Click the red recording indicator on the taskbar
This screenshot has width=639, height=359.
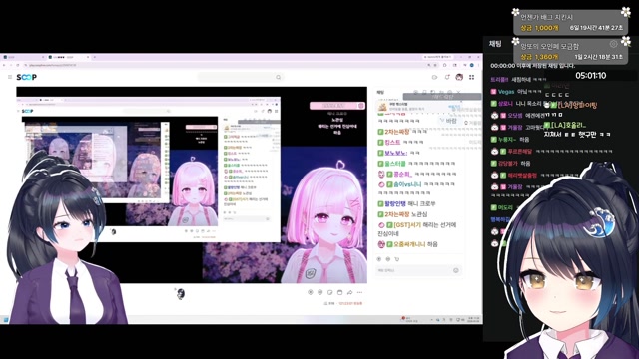[x=403, y=318]
